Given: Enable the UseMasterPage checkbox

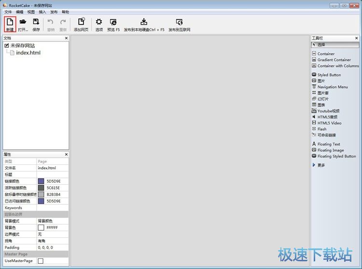Looking at the screenshot, I should click(41, 261).
